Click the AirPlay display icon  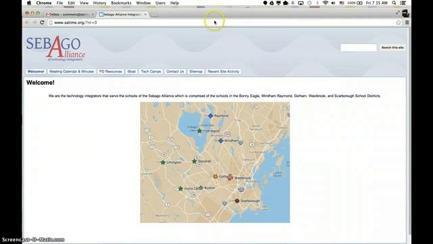tap(301, 3)
